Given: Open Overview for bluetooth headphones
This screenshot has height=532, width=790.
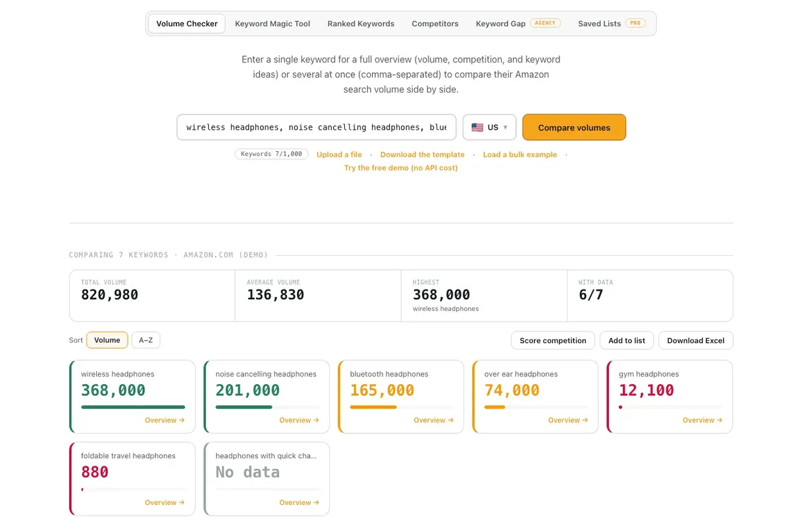Looking at the screenshot, I should pos(433,420).
